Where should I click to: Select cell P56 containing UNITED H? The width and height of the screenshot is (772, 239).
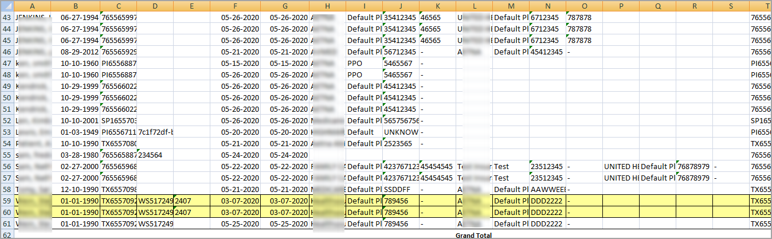point(621,166)
